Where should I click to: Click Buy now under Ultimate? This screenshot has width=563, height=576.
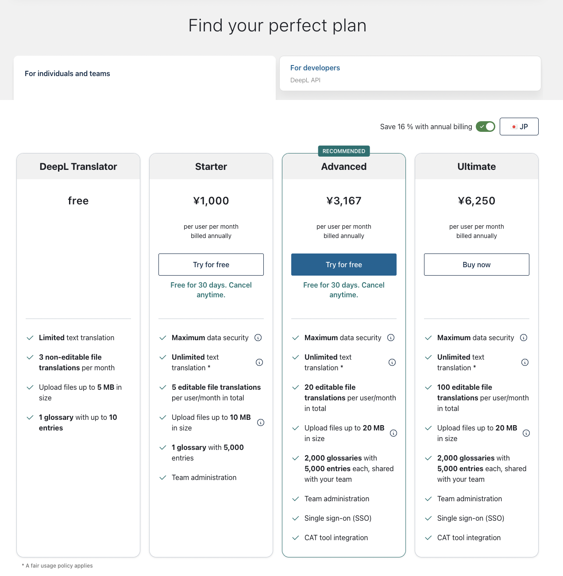477,265
